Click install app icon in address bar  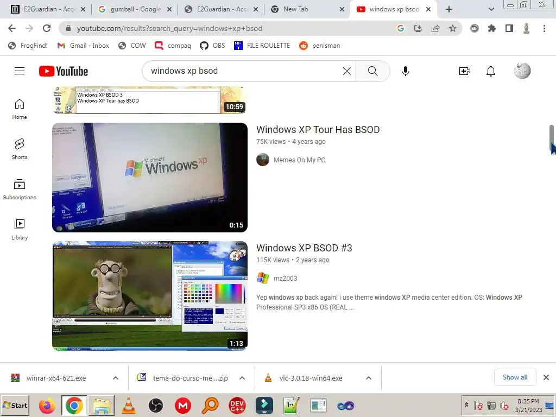coord(418,28)
